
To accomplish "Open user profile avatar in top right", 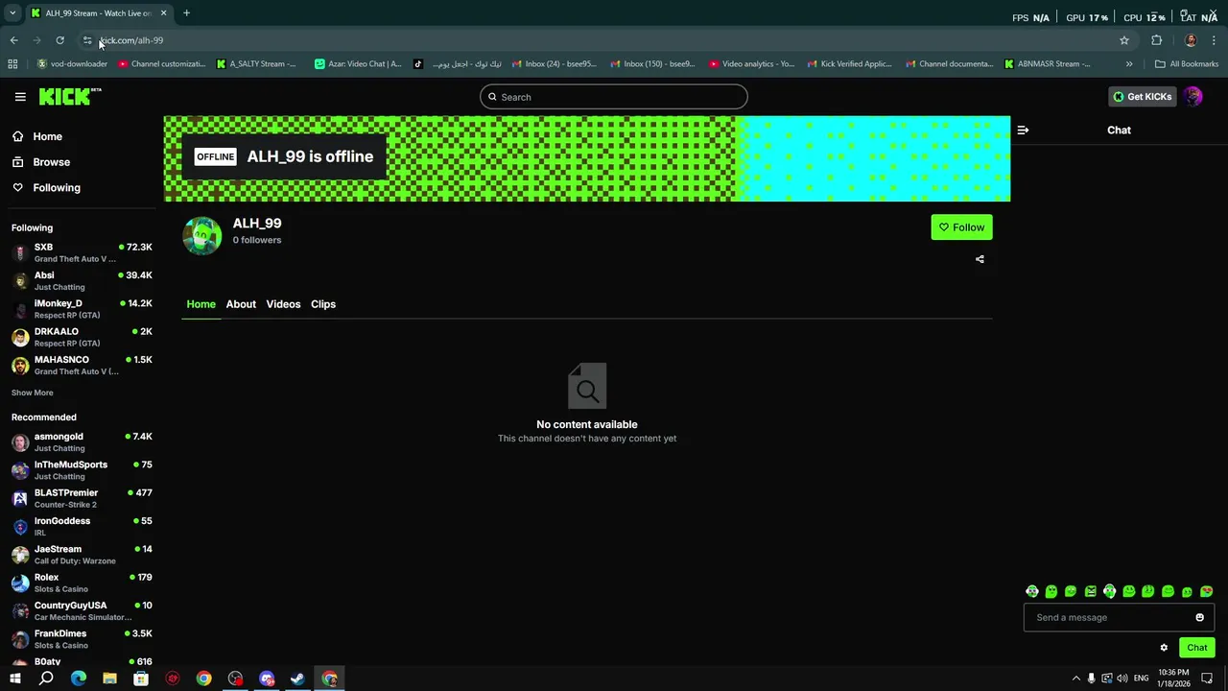I will tap(1193, 96).
